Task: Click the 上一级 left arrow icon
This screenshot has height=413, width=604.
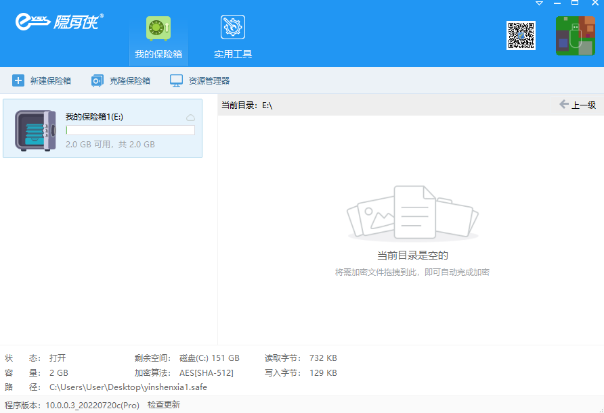Action: [x=563, y=104]
